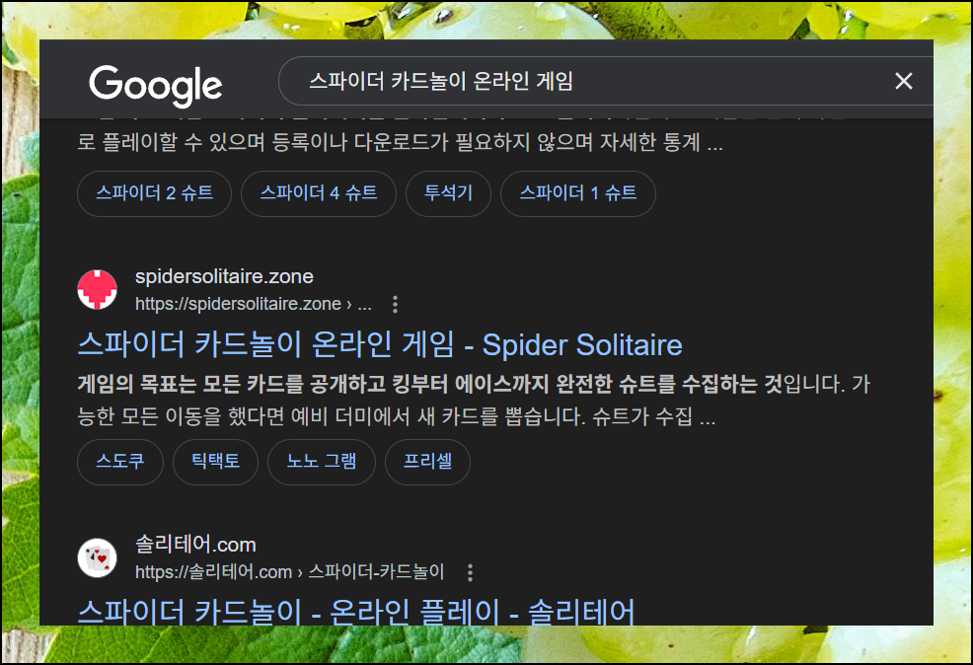Click the https://spidersolitaire.zone URL breadcrumb
The height and width of the screenshot is (665, 973).
[254, 304]
